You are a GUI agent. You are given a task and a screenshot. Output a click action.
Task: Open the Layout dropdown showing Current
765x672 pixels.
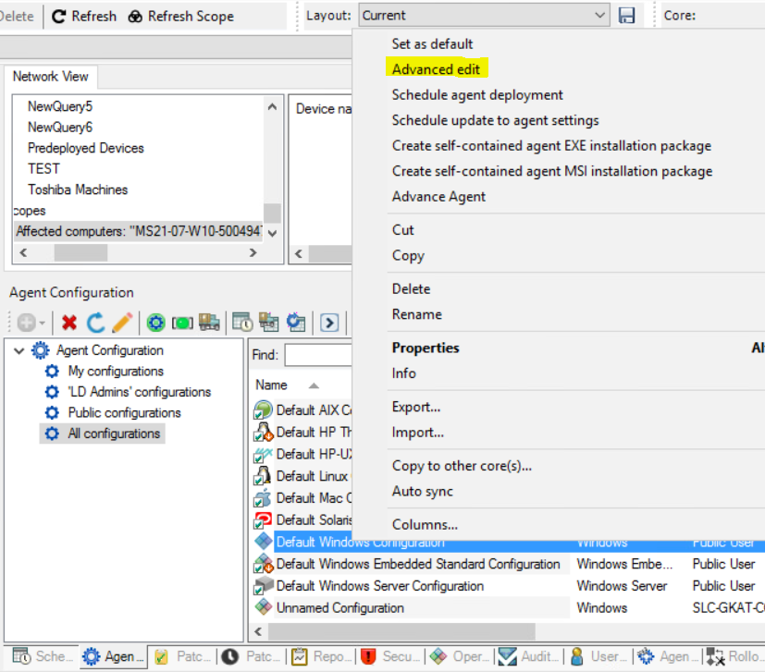click(x=600, y=16)
